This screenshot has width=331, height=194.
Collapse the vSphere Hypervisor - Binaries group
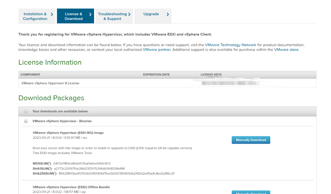coord(26,121)
